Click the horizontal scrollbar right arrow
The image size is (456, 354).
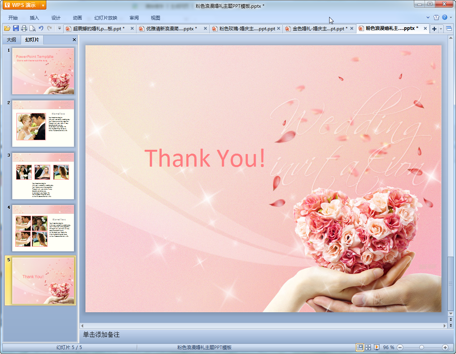[445, 326]
